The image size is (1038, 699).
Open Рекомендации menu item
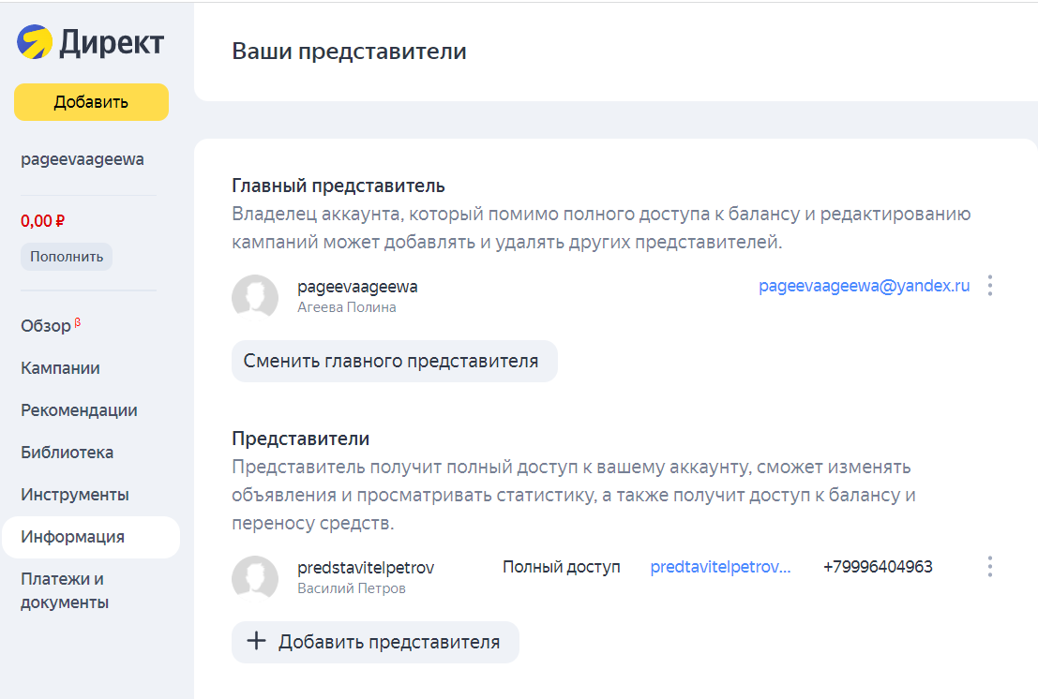click(79, 410)
